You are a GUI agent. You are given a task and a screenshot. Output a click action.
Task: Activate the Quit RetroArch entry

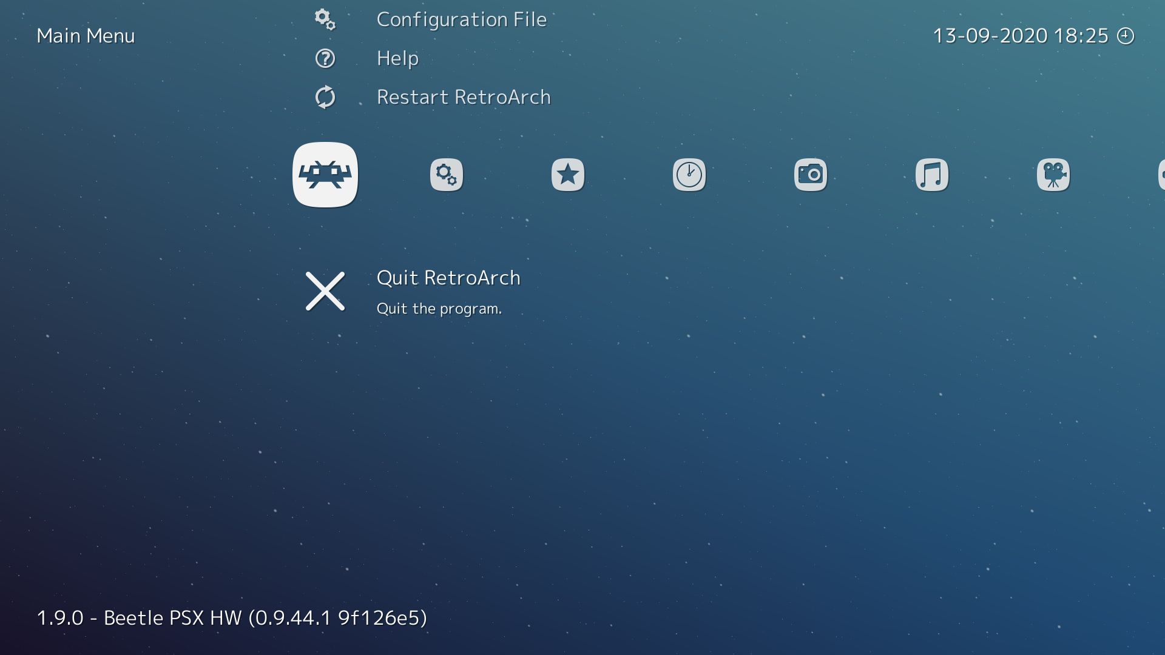point(448,278)
